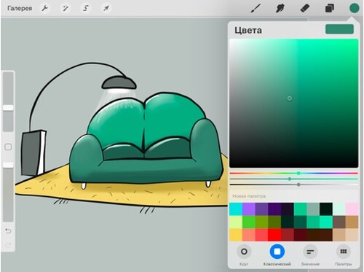The height and width of the screenshot is (272, 364).
Task: Pick the yellow swatch in the palette
Action: point(236,235)
